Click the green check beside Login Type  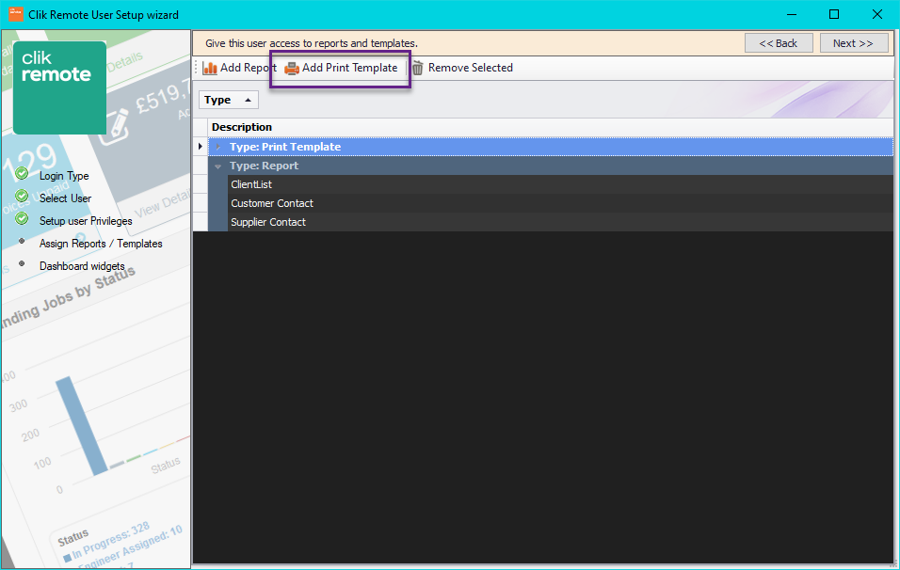(x=22, y=173)
